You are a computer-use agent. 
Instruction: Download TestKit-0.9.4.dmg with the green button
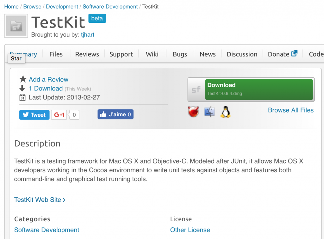click(259, 89)
